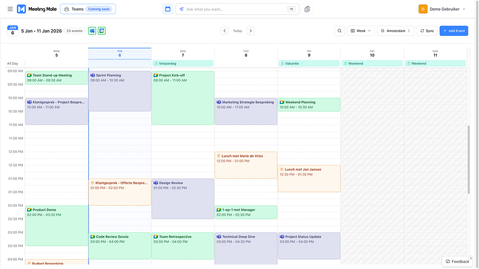Select the SUN 11 day header
Image resolution: width=479 pixels, height=269 pixels.
435,53
